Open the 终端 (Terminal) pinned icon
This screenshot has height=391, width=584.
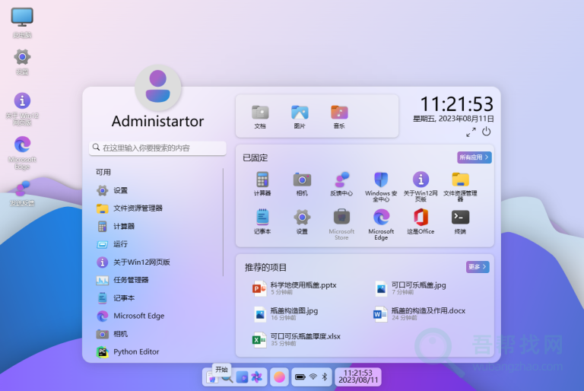pos(460,220)
